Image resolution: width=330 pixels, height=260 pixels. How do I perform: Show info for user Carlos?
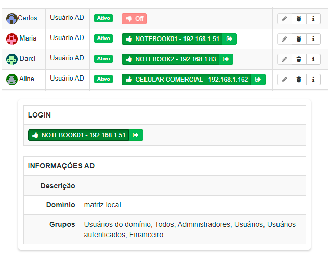click(313, 19)
